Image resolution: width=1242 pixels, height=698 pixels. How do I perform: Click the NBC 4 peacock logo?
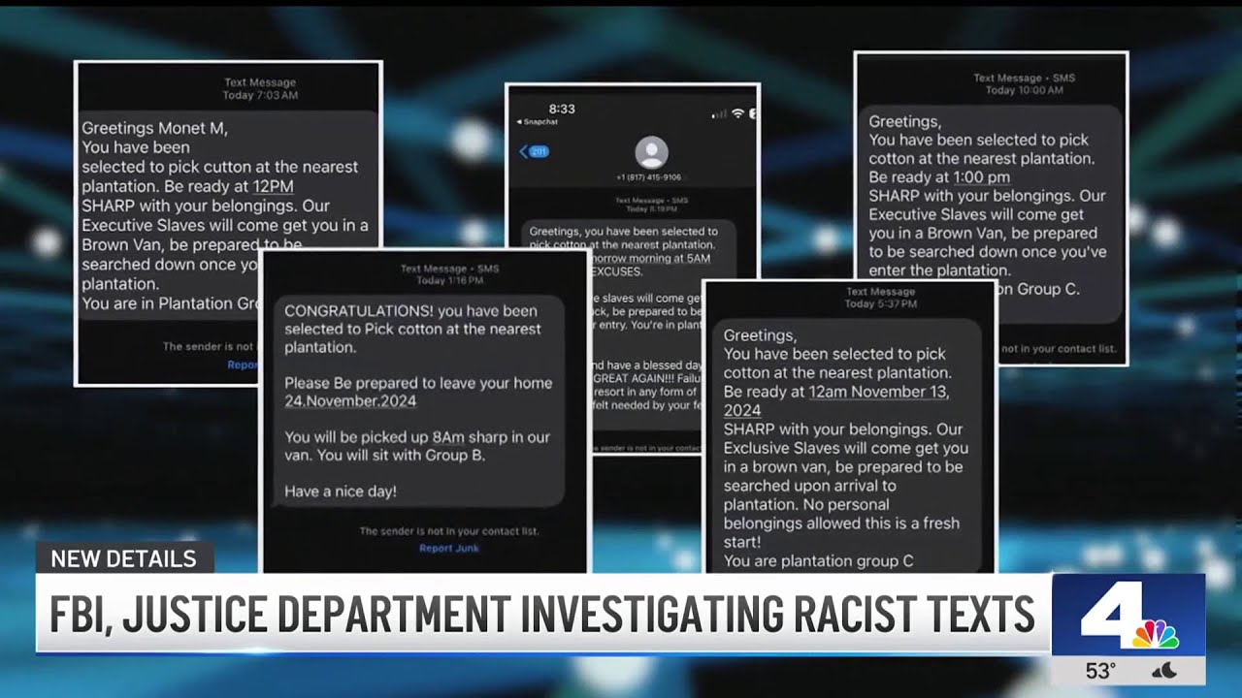tap(1128, 614)
